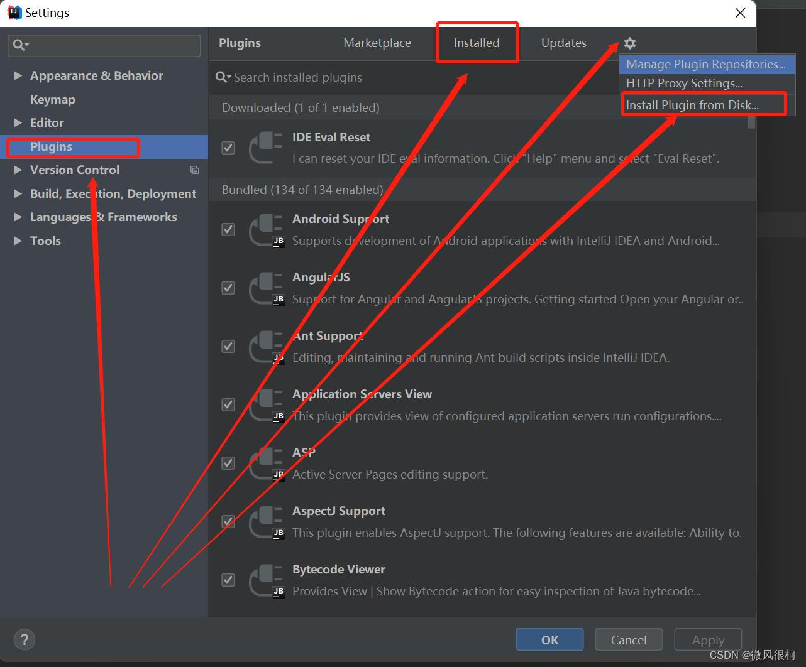This screenshot has height=667, width=806.
Task: Select Keymap in the settings tree
Action: coord(53,100)
